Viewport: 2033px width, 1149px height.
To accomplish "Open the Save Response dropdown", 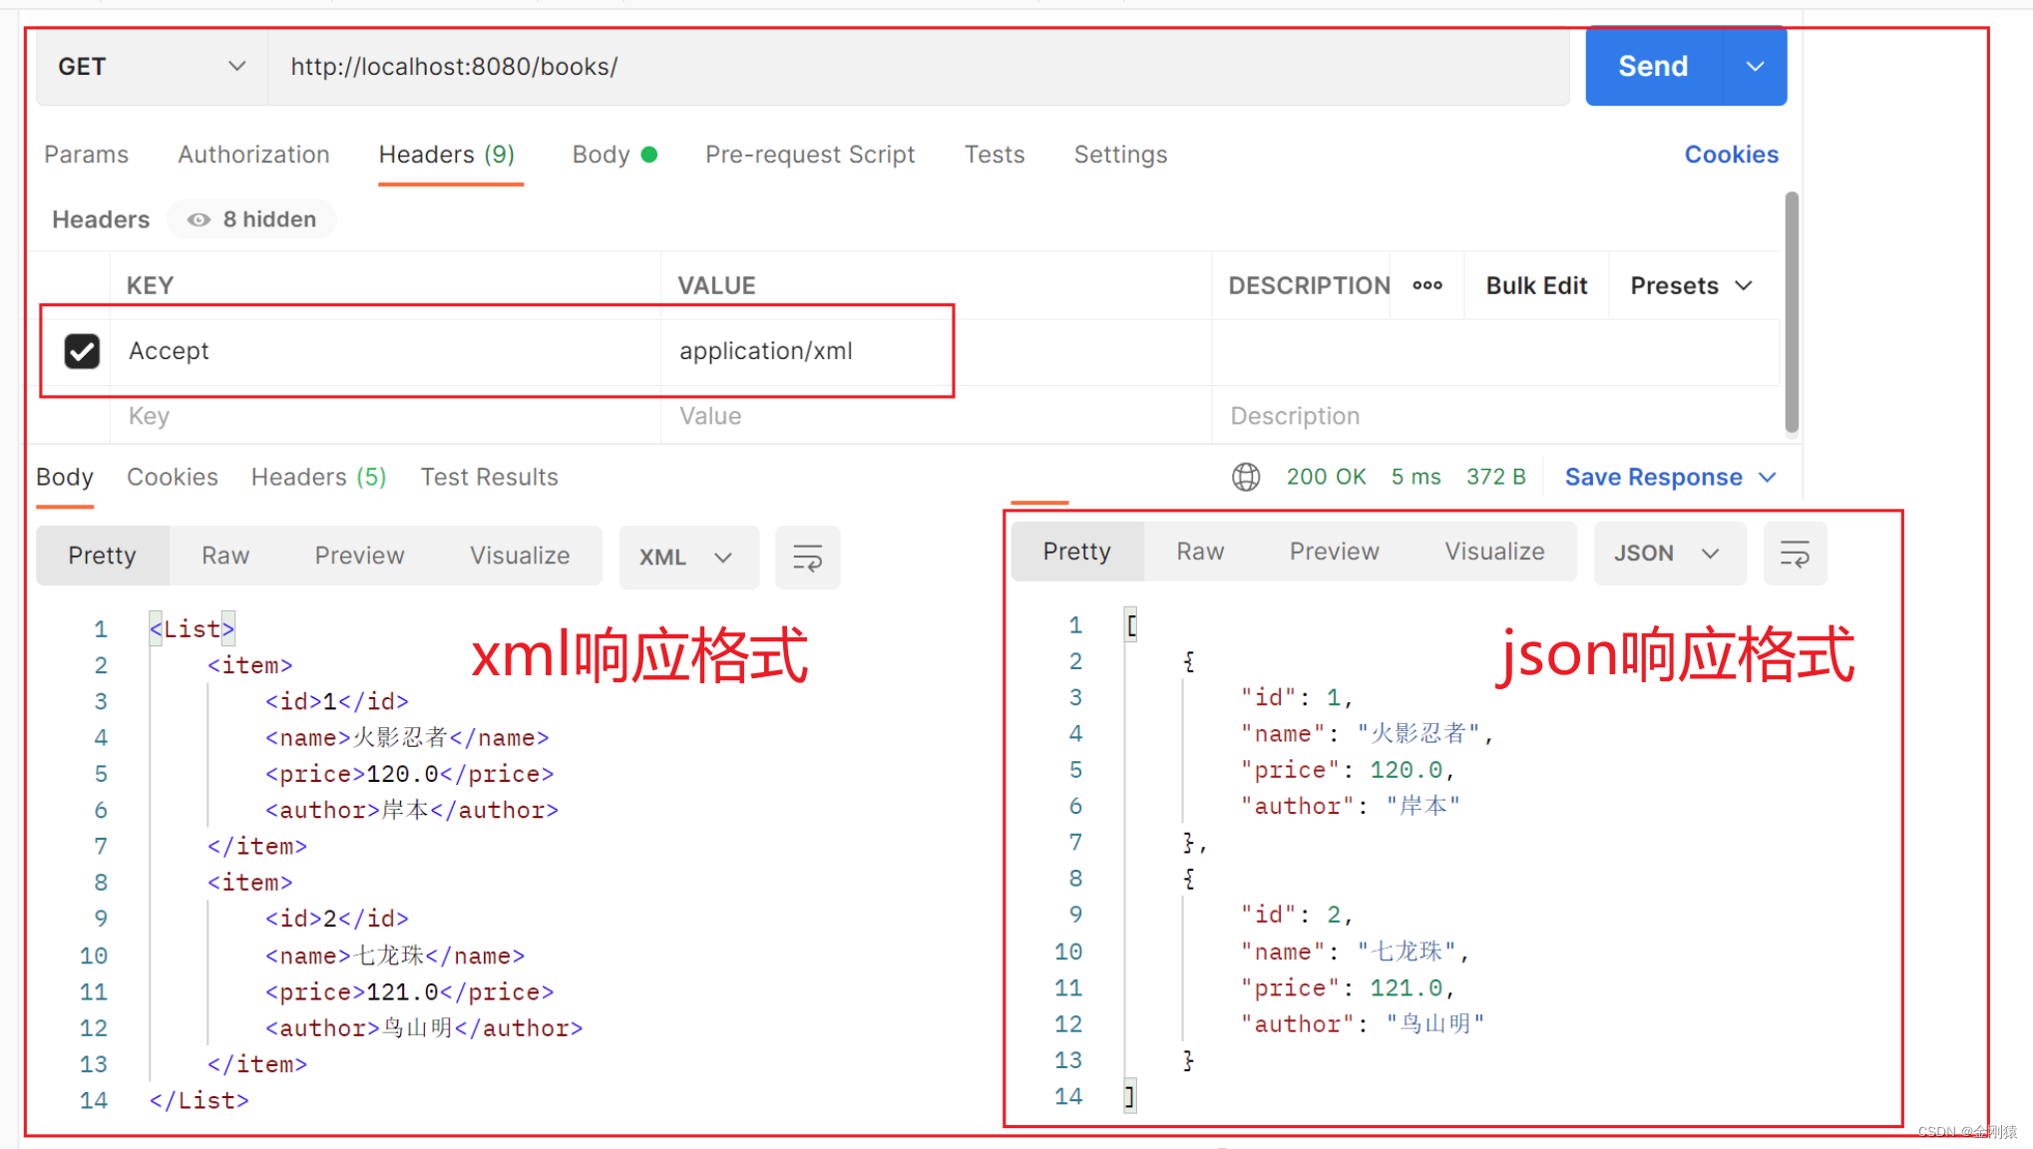I will coord(1671,477).
